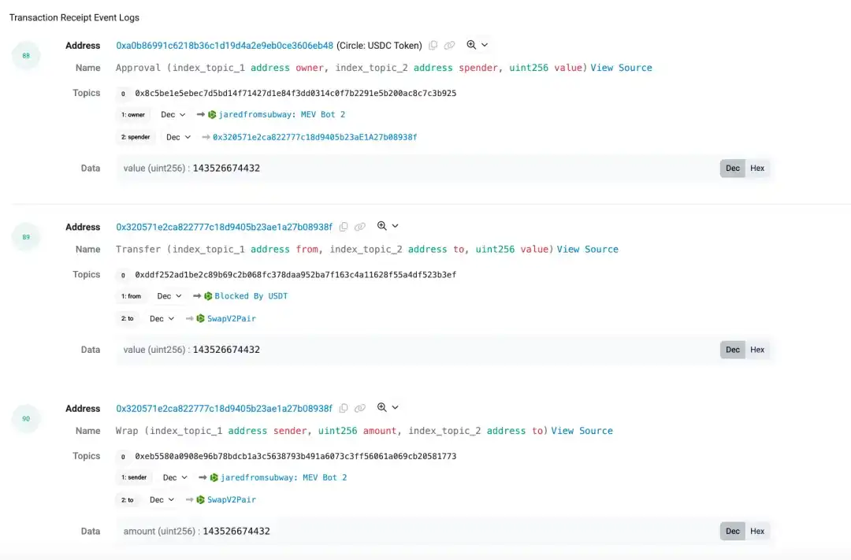Select topic 0 hash 0x8c5be1e5ebec7d5b

(x=295, y=93)
